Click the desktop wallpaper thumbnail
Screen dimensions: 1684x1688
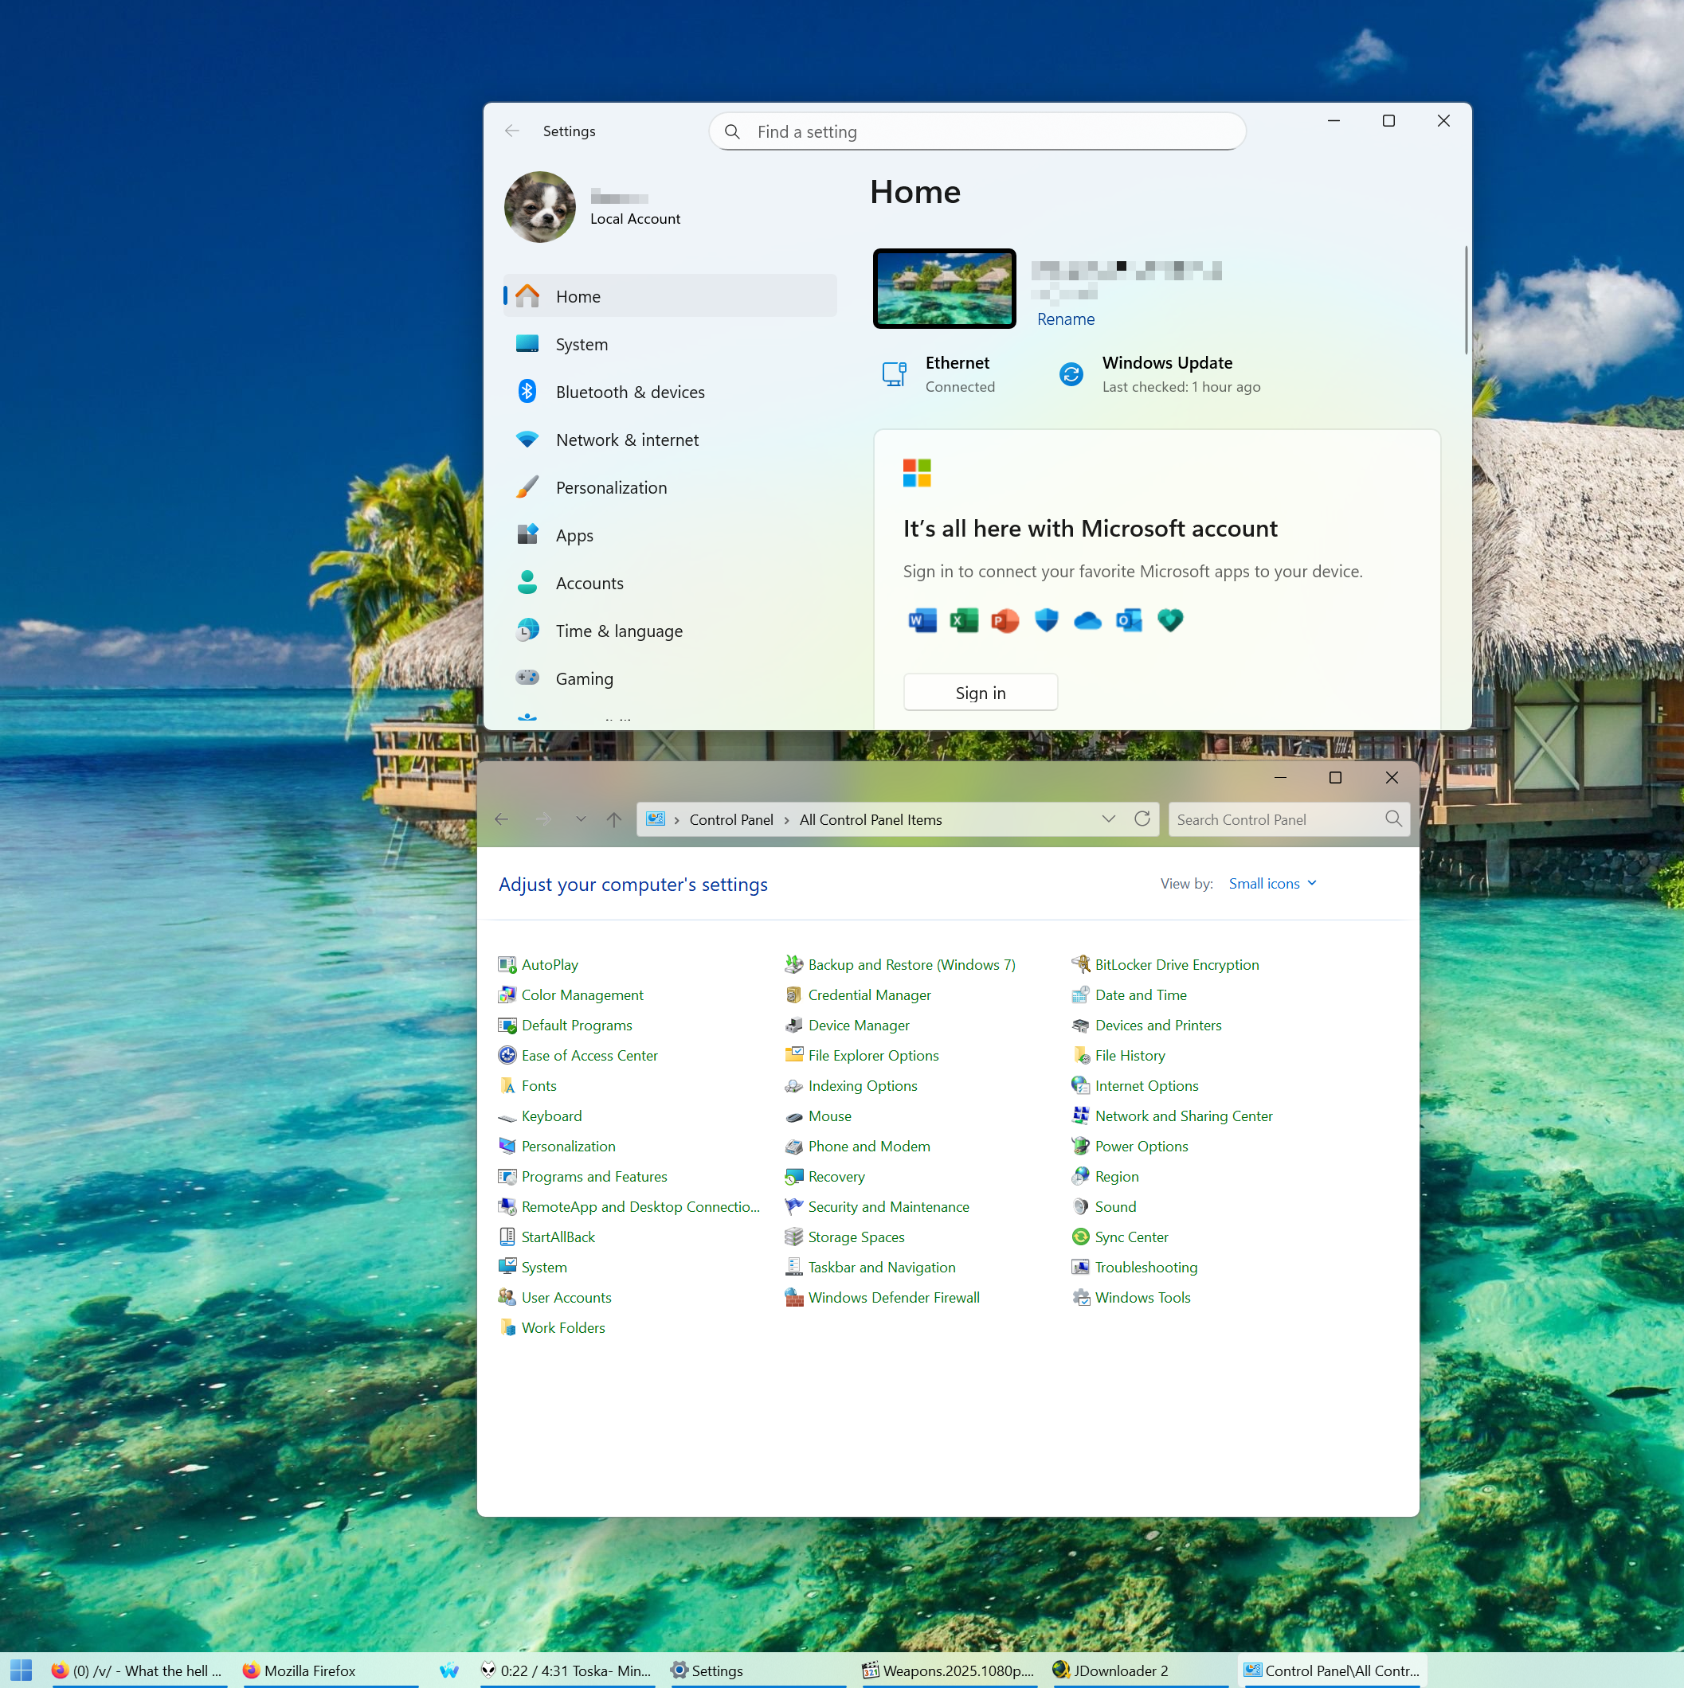coord(944,288)
